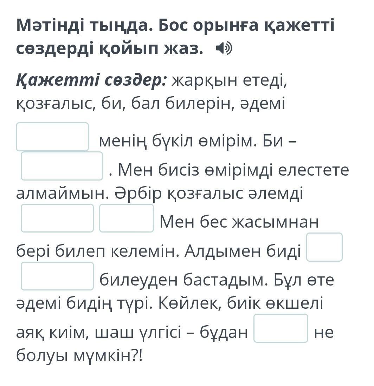Click the phrase "Мен бес жасымнан"
Viewport: 374px width, 386px height.
[239, 222]
